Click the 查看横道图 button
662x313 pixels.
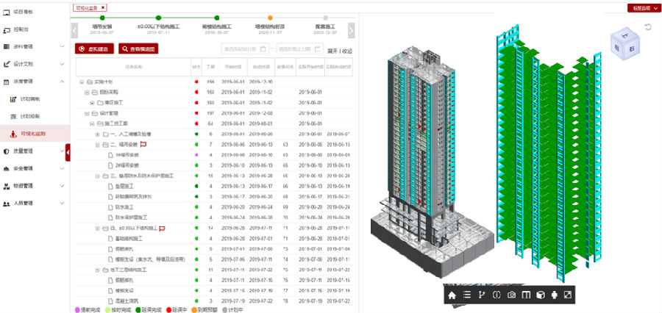tap(138, 49)
